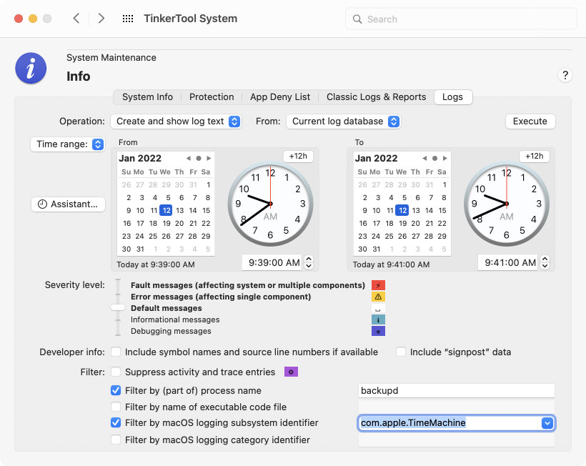Go to previous month in From calendar

[189, 159]
